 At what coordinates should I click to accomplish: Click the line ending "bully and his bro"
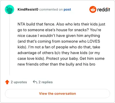[x=56, y=64]
